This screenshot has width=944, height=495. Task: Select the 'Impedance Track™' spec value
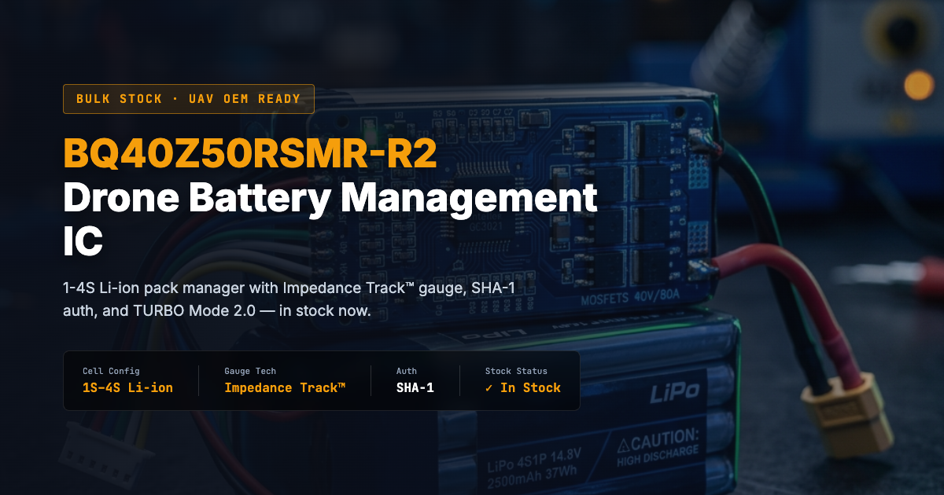pos(285,387)
